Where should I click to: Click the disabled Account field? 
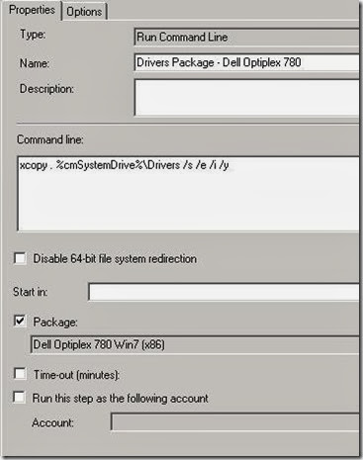pos(234,421)
